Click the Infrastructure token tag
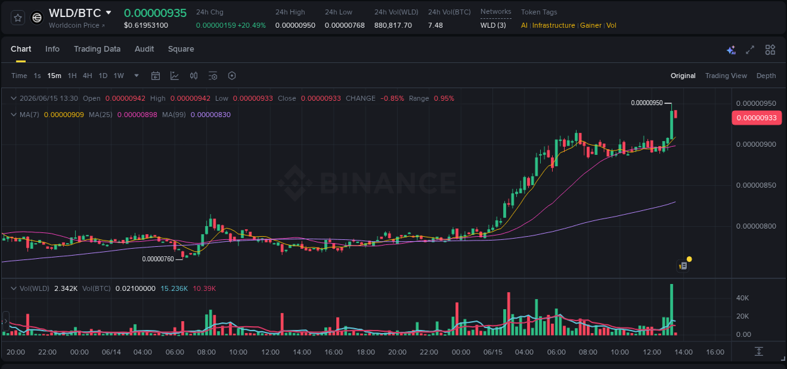This screenshot has width=787, height=369. pyautogui.click(x=553, y=25)
